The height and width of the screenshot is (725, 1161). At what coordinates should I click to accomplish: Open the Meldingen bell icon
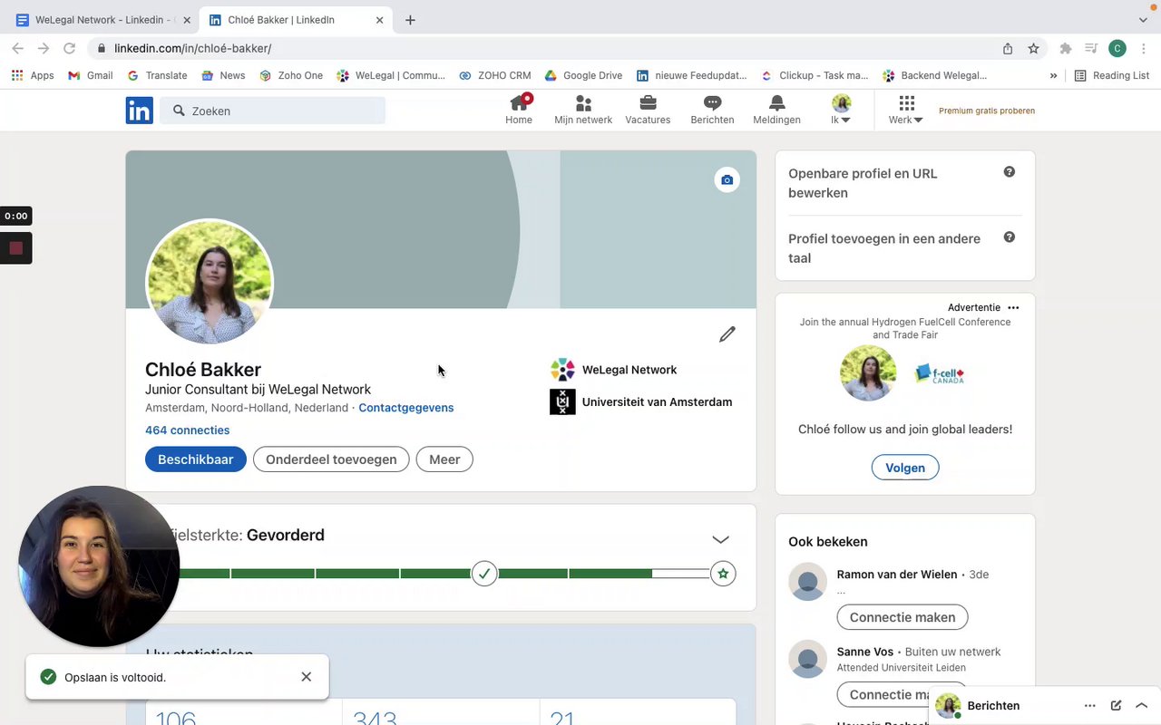tap(776, 110)
